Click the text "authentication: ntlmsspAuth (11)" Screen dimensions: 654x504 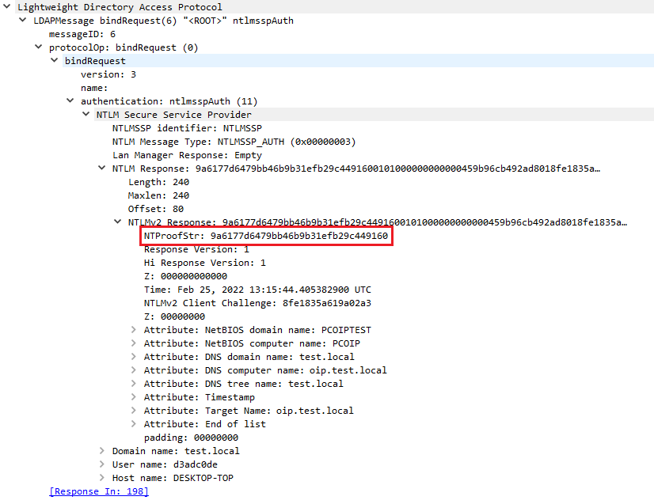169,101
